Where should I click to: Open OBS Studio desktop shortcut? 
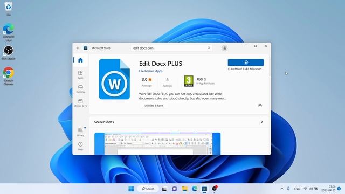click(9, 53)
